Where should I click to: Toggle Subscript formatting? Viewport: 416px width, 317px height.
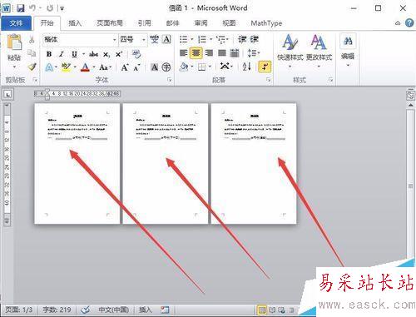pos(106,54)
